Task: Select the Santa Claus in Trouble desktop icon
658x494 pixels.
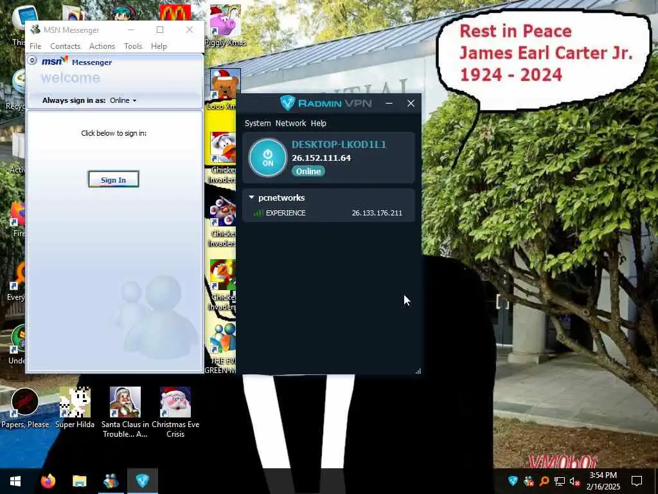Action: coord(125,412)
